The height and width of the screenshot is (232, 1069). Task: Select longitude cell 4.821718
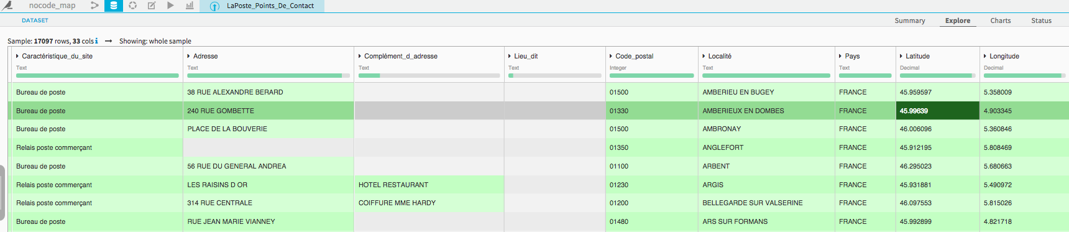[1024, 221]
